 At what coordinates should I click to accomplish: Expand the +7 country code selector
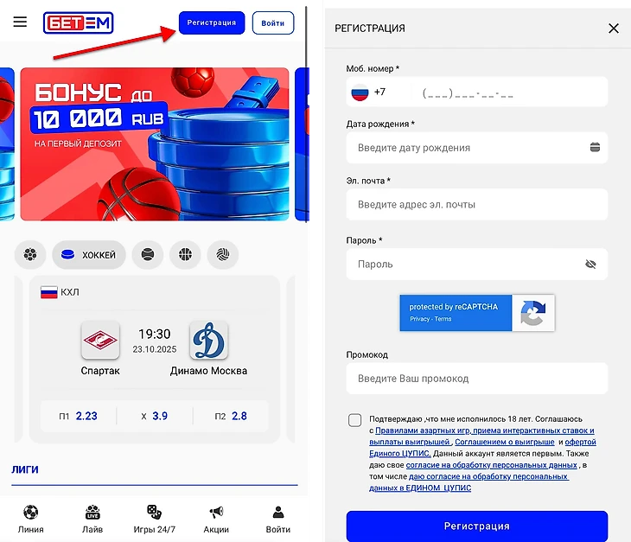(x=369, y=92)
